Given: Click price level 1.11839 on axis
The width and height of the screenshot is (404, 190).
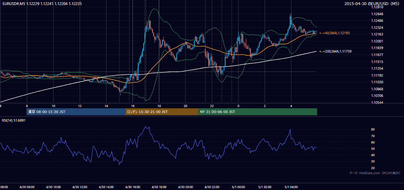Looking at the screenshot, I should pyautogui.click(x=377, y=48).
